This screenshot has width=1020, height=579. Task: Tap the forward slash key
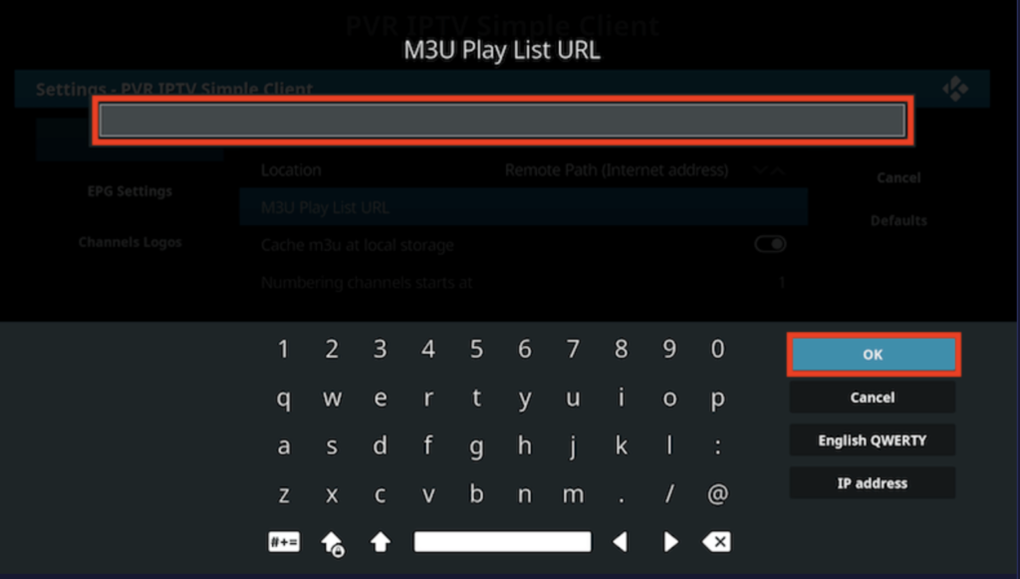pos(669,493)
